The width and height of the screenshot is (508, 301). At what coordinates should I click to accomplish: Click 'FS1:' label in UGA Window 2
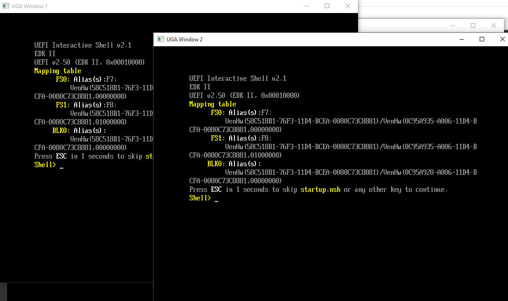tap(218, 138)
